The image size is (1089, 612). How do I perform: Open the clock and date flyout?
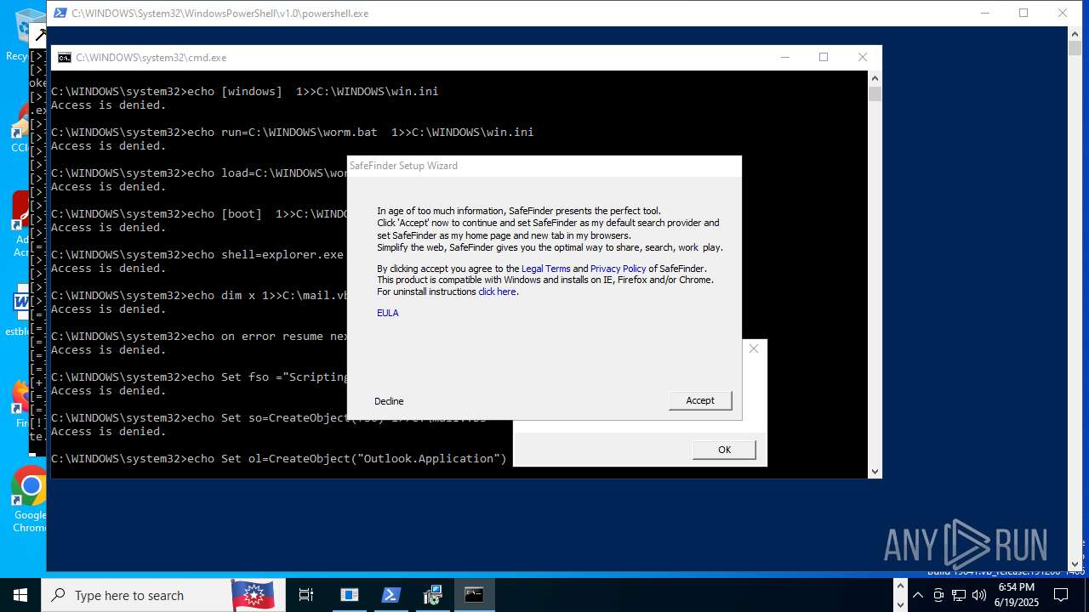point(1017,595)
